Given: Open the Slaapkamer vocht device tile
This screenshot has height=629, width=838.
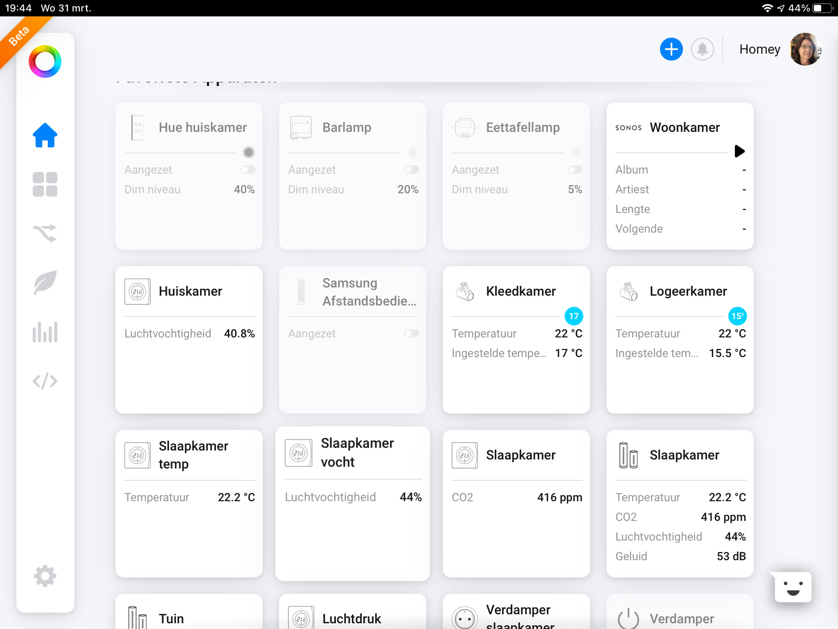Looking at the screenshot, I should (x=352, y=504).
